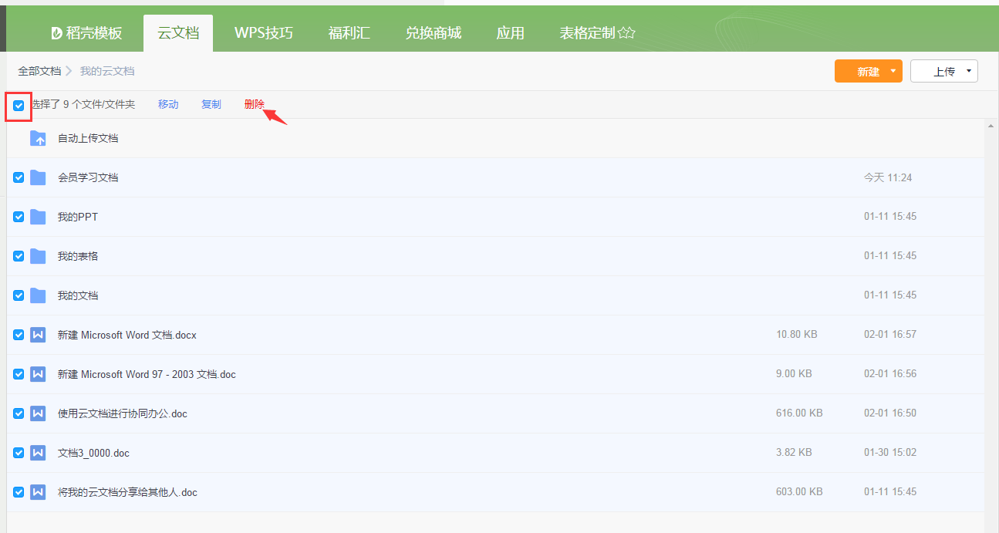Uncheck 使用云文档进行协同办公.doc checkbox
Viewport: 999px width, 533px height.
(x=19, y=413)
